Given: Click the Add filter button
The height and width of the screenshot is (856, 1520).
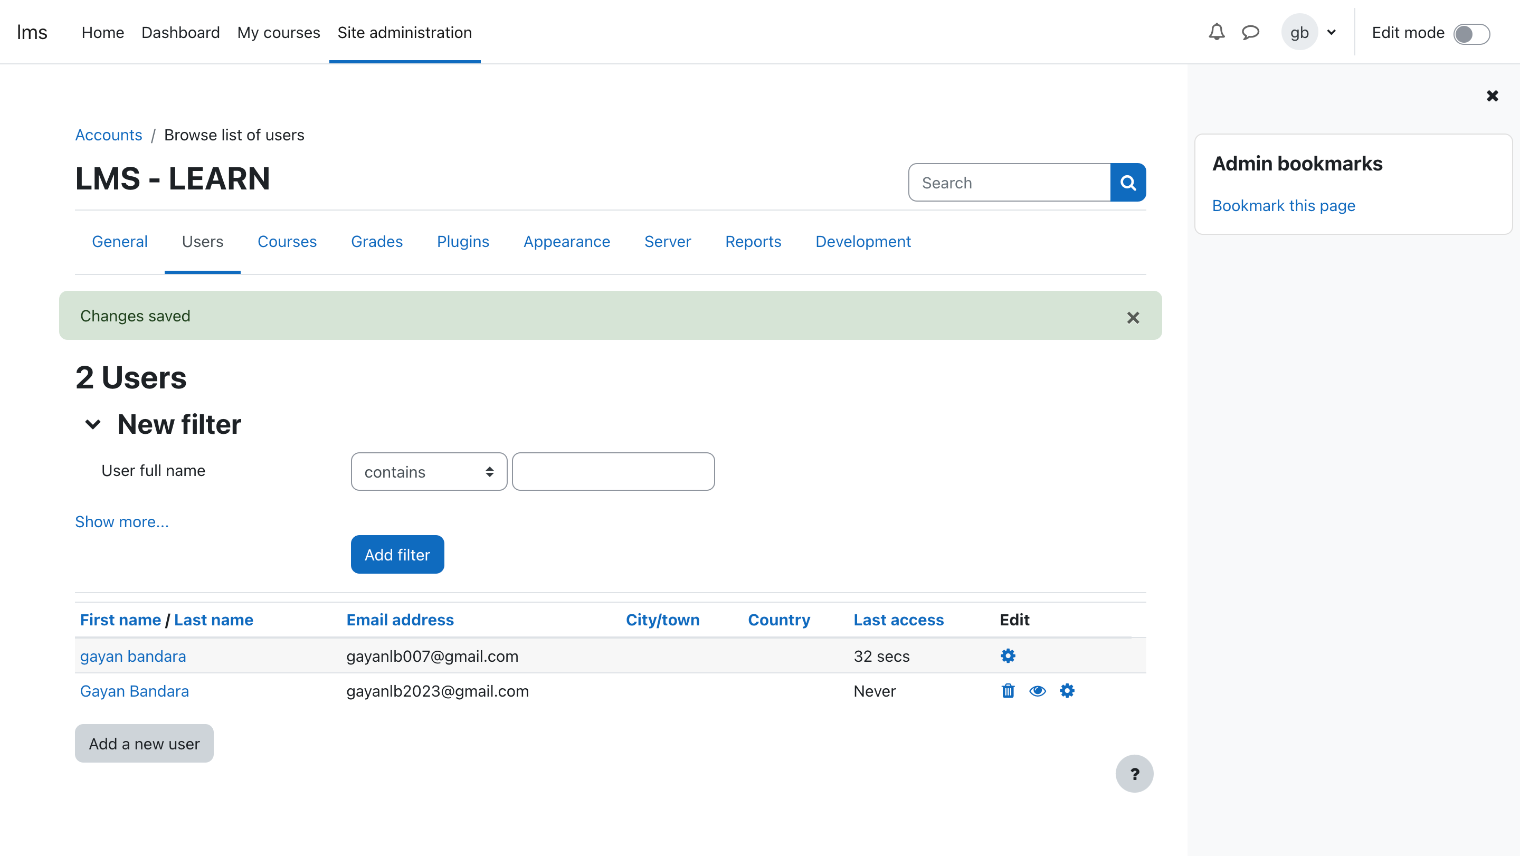Looking at the screenshot, I should tap(397, 554).
